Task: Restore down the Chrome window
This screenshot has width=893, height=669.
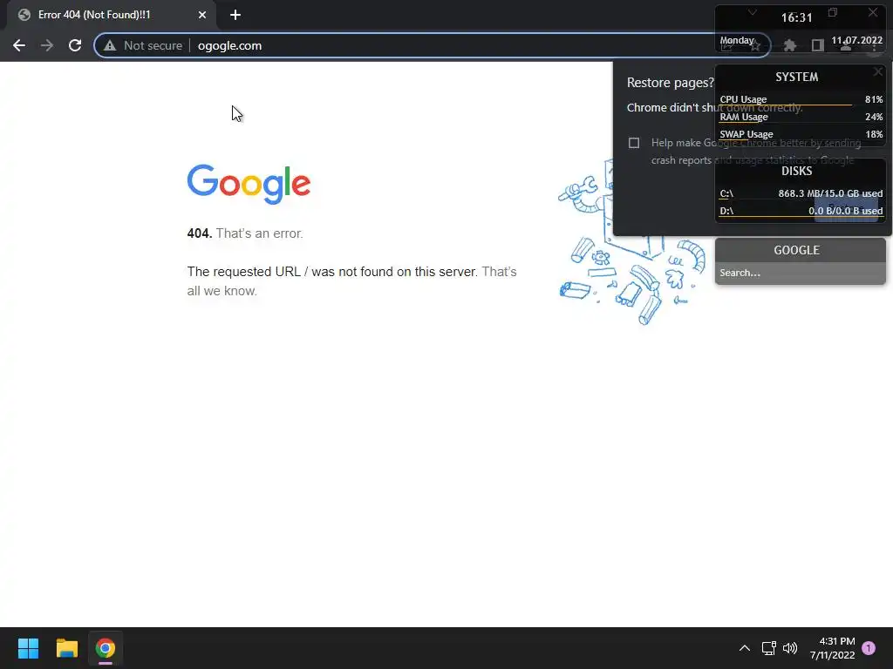Action: click(833, 12)
